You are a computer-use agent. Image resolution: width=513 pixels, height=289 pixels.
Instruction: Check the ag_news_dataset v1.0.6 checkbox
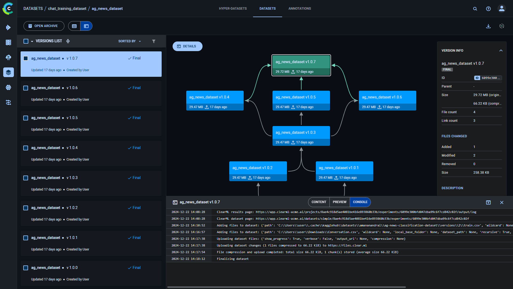(x=26, y=88)
